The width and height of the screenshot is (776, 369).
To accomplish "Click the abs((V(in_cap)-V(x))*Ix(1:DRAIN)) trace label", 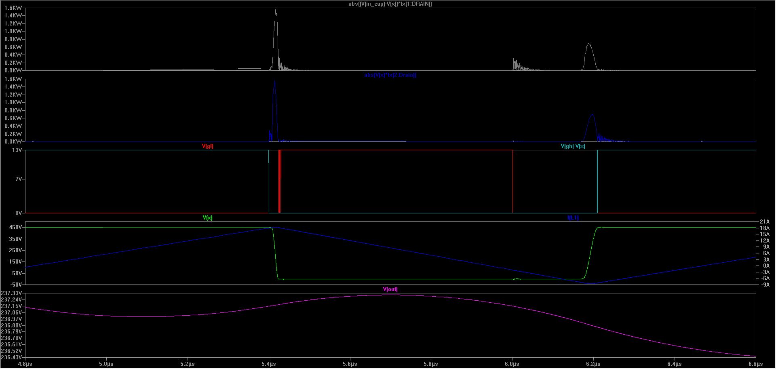I will pyautogui.click(x=390, y=4).
